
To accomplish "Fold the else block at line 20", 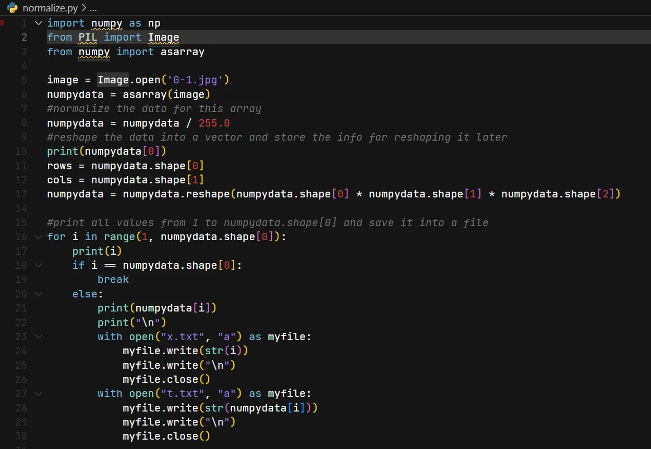I will pyautogui.click(x=38, y=294).
